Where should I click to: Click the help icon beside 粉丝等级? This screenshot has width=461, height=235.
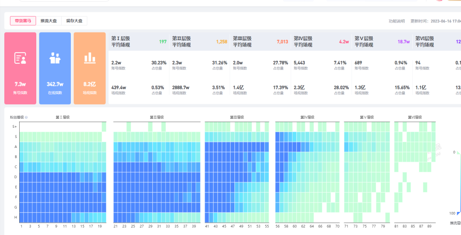pos(26,117)
